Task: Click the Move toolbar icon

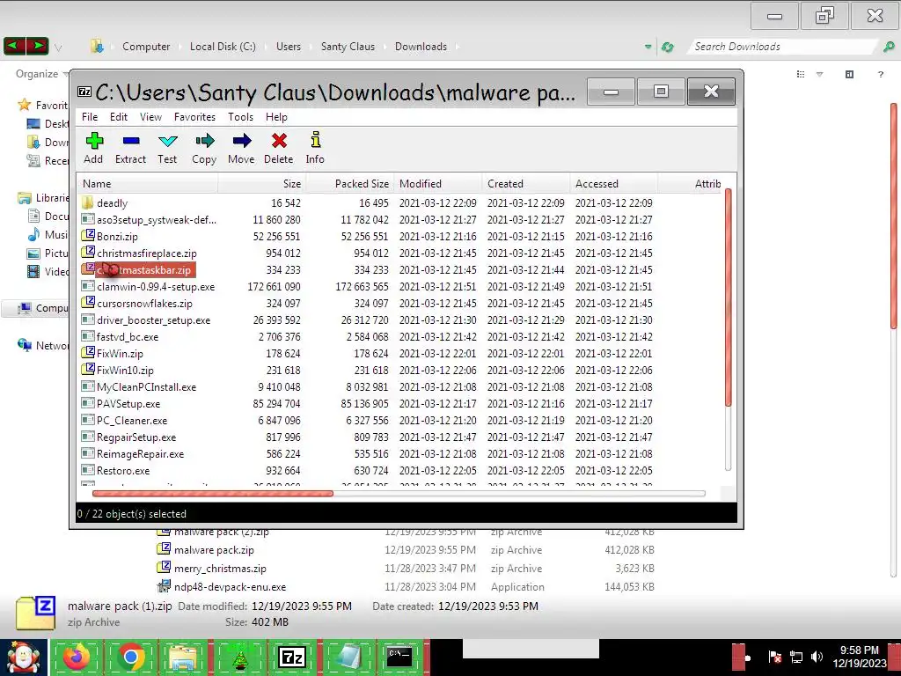Action: pos(241,141)
